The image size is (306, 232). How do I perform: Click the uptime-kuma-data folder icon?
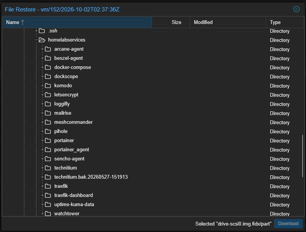(48, 205)
